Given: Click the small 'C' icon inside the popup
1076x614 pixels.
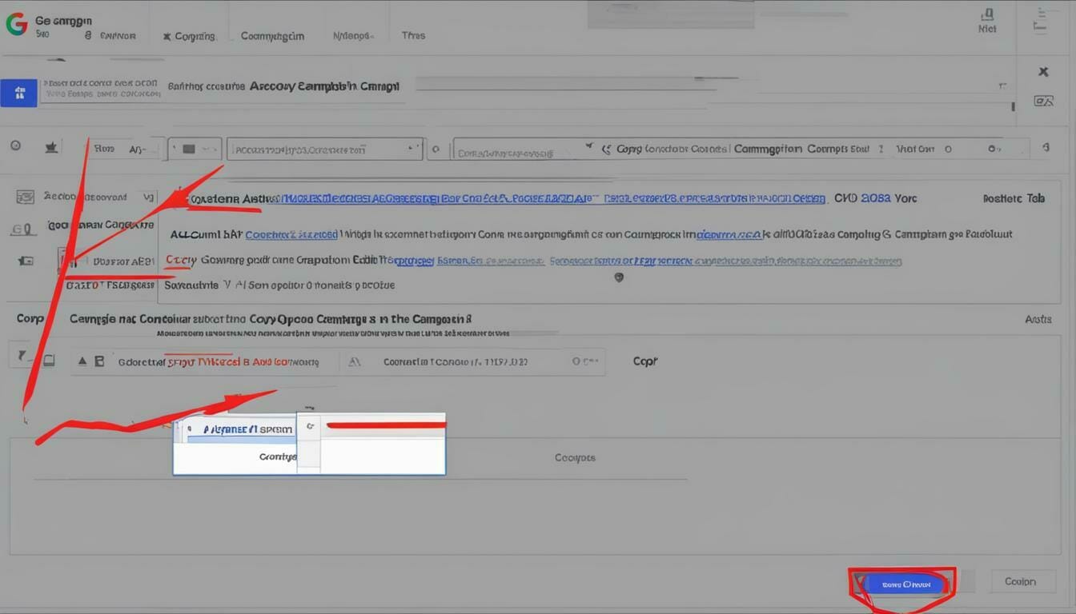Looking at the screenshot, I should [x=310, y=427].
